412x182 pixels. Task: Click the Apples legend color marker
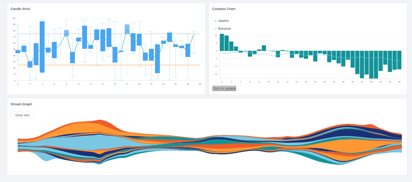215,21
